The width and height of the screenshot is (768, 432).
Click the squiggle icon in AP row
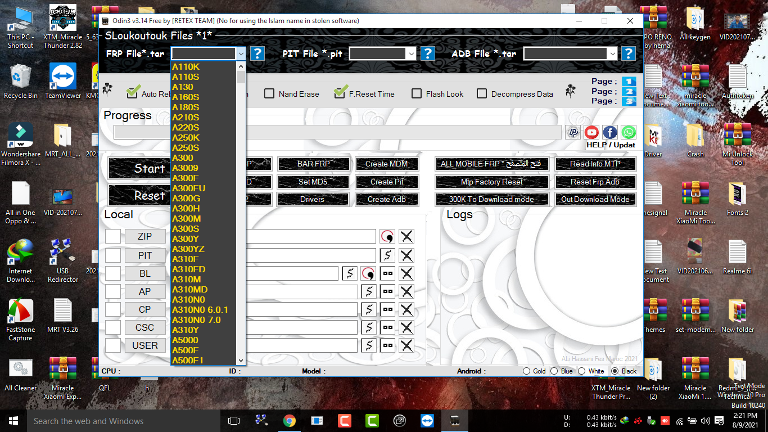pyautogui.click(x=369, y=291)
